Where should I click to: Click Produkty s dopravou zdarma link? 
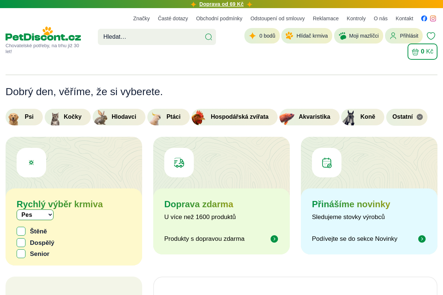pyautogui.click(x=204, y=239)
